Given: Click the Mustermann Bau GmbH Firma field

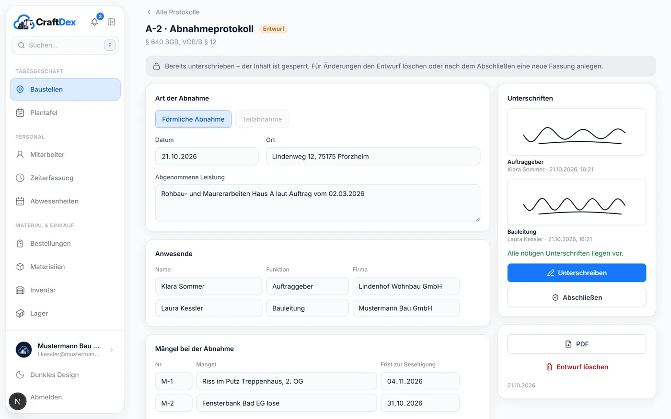Looking at the screenshot, I should 406,308.
